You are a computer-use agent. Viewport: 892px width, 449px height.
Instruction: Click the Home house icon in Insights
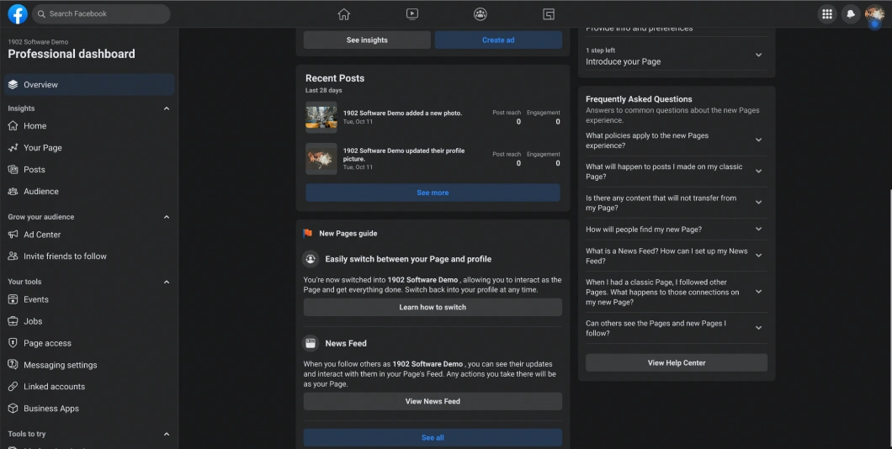13,125
